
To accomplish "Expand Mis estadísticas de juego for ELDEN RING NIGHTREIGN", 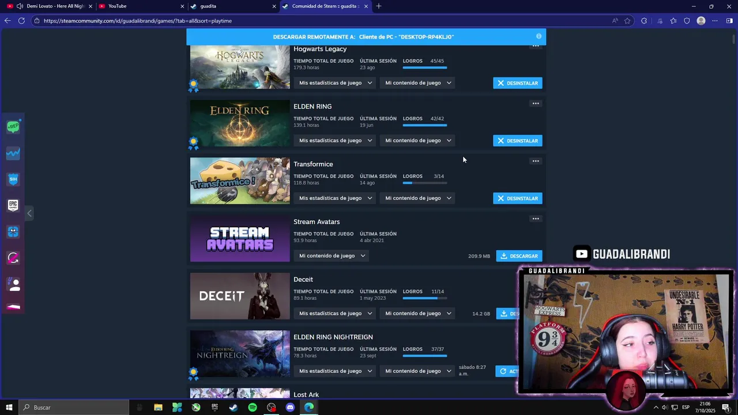I will point(336,371).
